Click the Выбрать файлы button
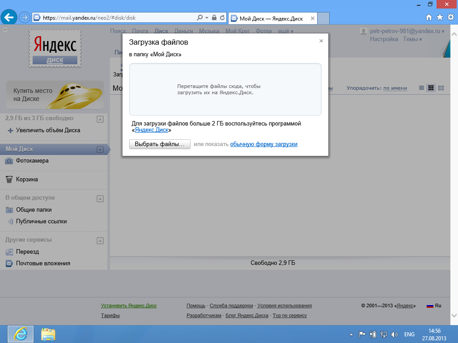This screenshot has height=343, width=458. point(160,144)
